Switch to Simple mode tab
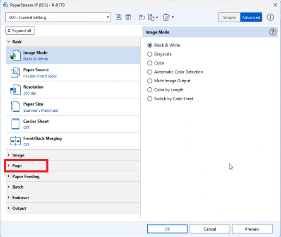This screenshot has width=281, height=237. pos(229,17)
